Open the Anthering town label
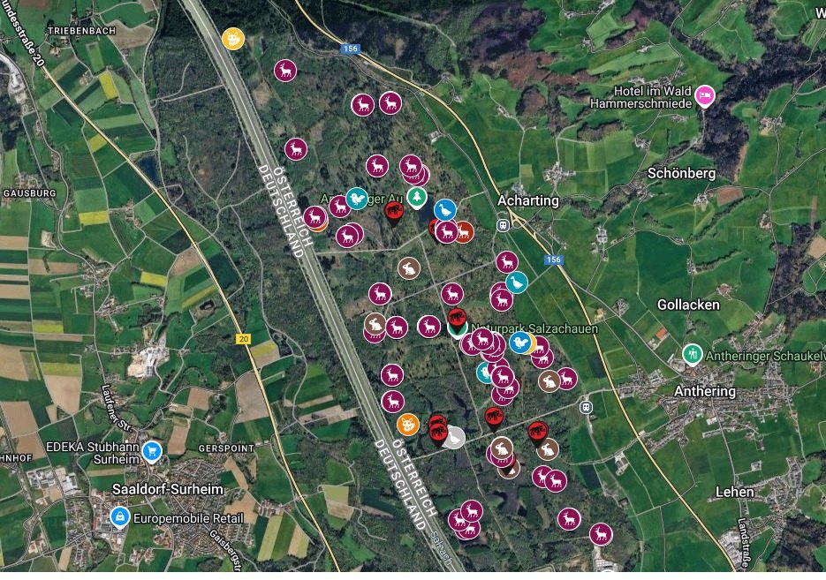The height and width of the screenshot is (580, 826). (x=705, y=391)
